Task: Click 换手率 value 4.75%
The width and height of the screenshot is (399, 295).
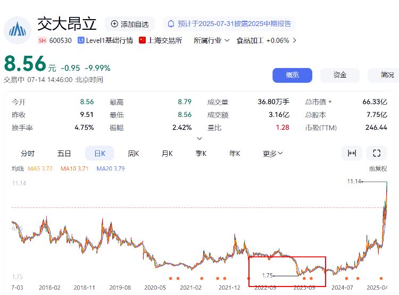Action: (84, 127)
